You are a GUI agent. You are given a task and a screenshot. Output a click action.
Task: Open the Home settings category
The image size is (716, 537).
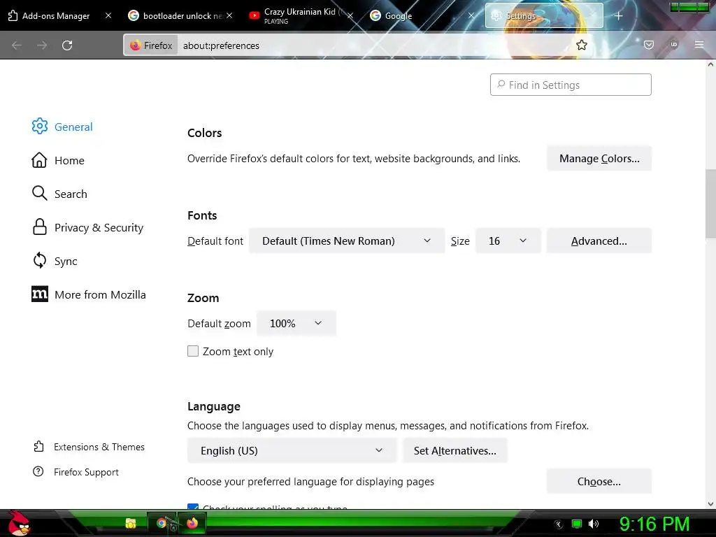[69, 160]
